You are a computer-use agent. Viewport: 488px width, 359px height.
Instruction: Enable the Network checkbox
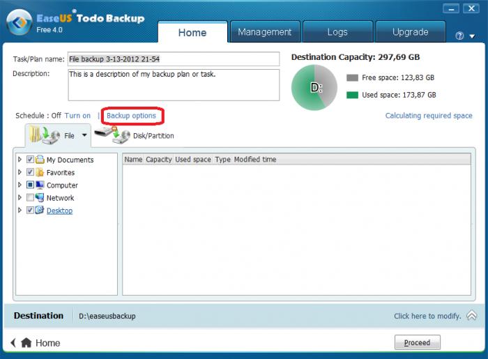coord(30,197)
